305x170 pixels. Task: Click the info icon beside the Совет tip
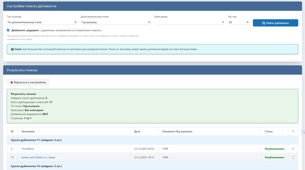(12, 49)
